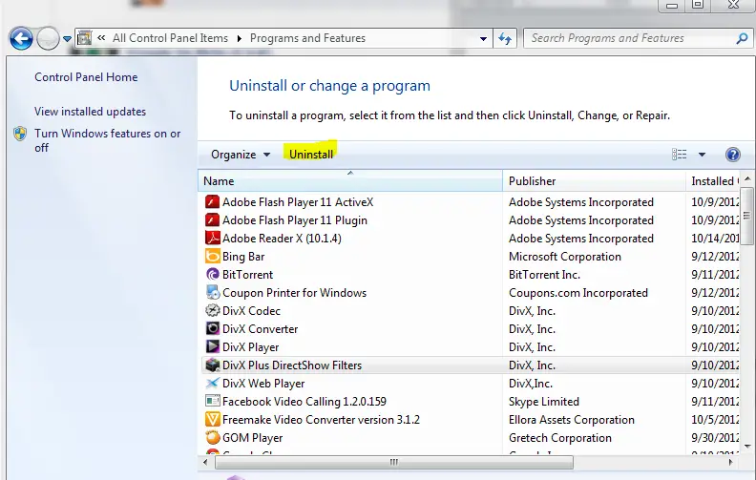Go to All Control Panel Items breadcrumb

(x=170, y=38)
